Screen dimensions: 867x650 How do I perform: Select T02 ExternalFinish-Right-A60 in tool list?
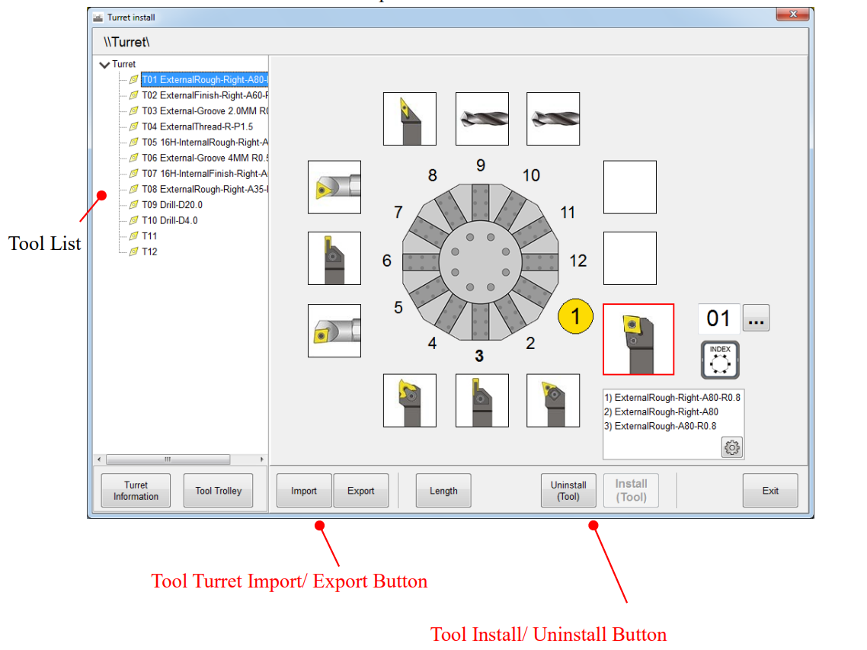205,95
